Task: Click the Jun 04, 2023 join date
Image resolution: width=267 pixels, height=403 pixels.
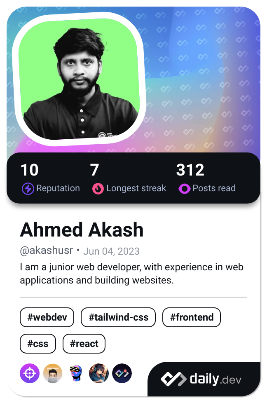Action: [111, 251]
